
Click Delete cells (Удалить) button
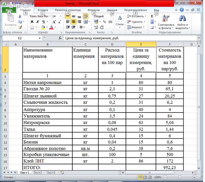(136, 22)
